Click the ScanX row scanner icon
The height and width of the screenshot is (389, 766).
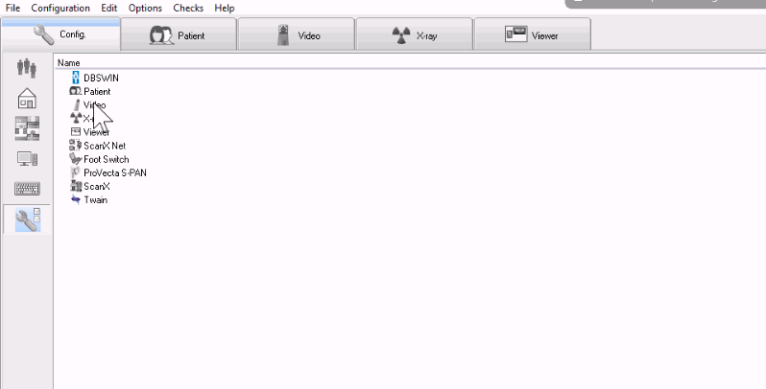click(76, 186)
